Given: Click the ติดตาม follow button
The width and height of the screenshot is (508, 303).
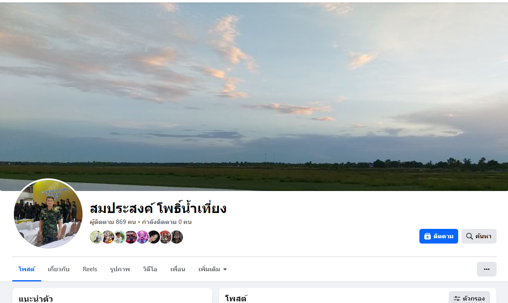Looking at the screenshot, I should coord(439,236).
